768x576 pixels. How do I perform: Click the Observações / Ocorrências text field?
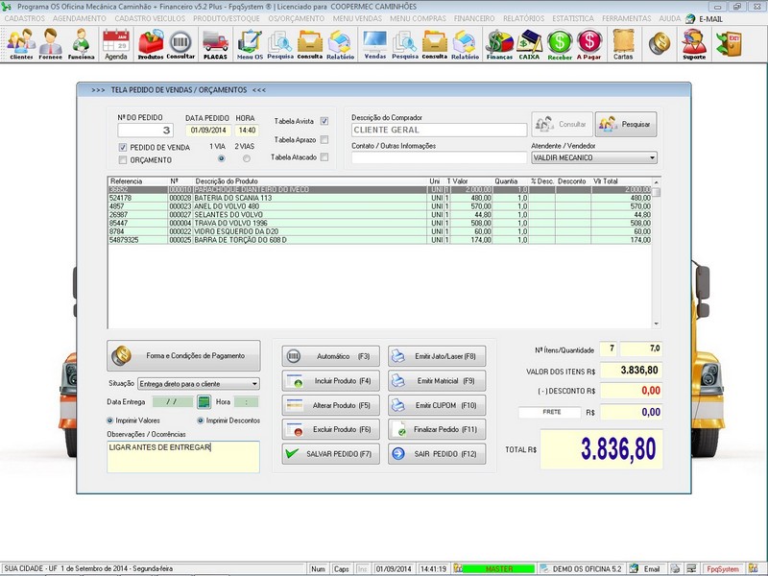tap(182, 457)
